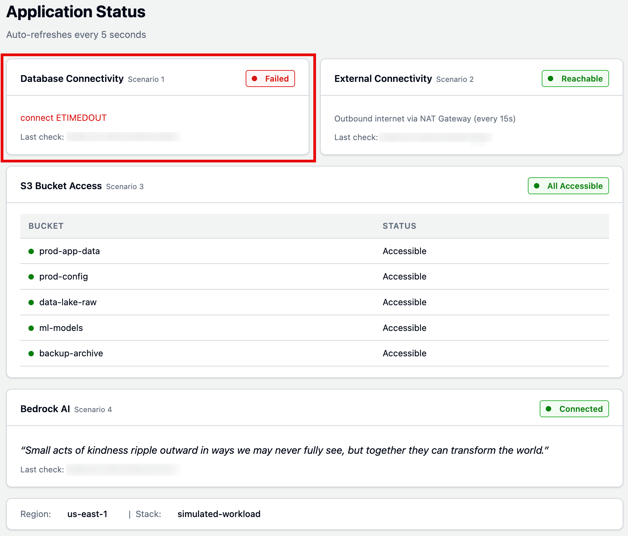628x536 pixels.
Task: Click the Bedrock kindness quote text
Action: 285,450
